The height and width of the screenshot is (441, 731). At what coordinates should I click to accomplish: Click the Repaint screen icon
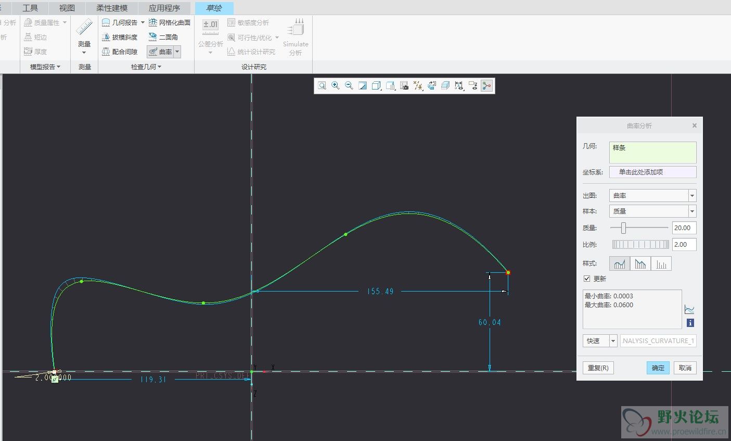(x=363, y=86)
